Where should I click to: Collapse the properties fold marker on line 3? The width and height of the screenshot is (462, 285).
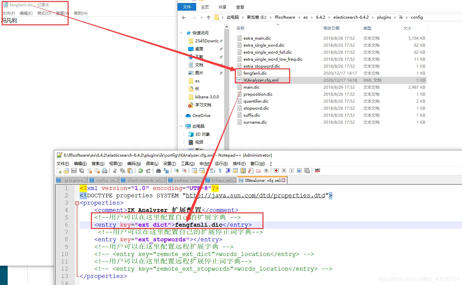[x=77, y=203]
